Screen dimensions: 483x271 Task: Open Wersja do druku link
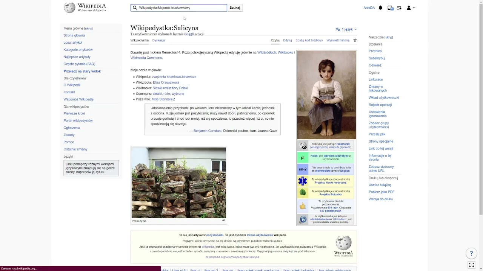click(x=381, y=199)
